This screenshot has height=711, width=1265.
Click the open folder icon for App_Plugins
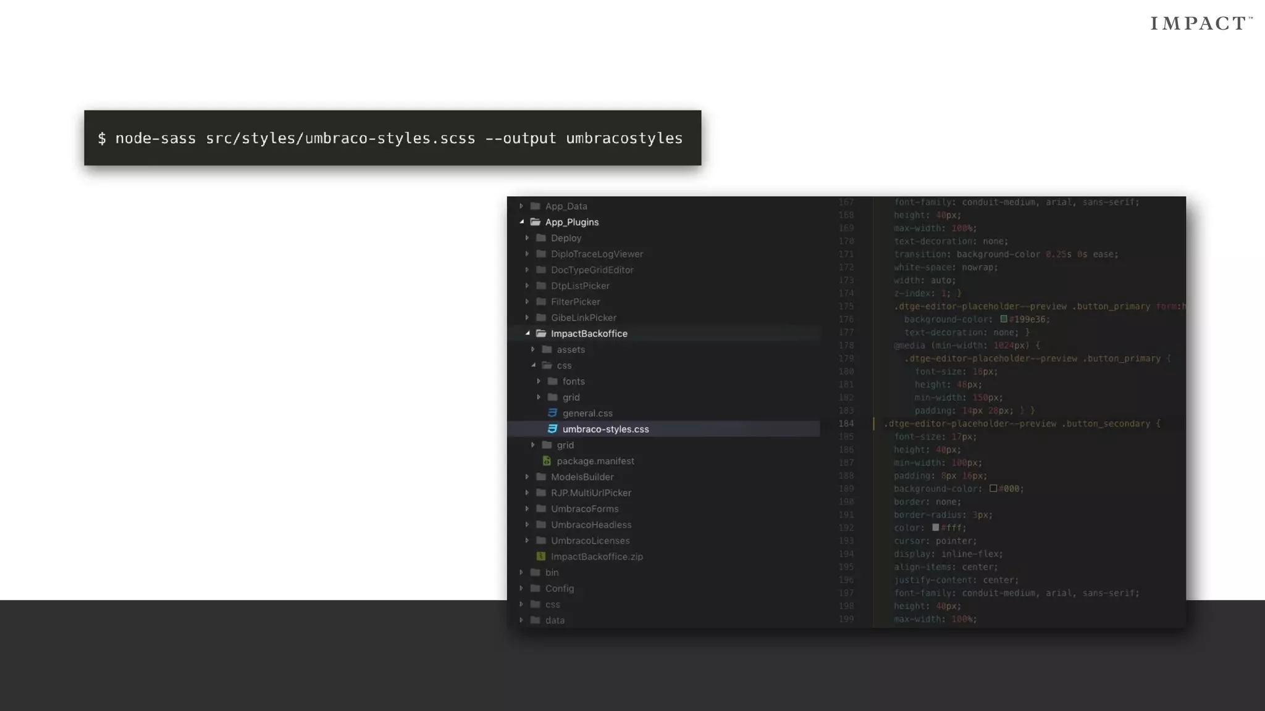[x=536, y=222]
